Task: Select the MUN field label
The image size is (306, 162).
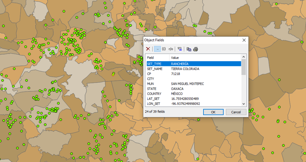Action: coord(150,84)
